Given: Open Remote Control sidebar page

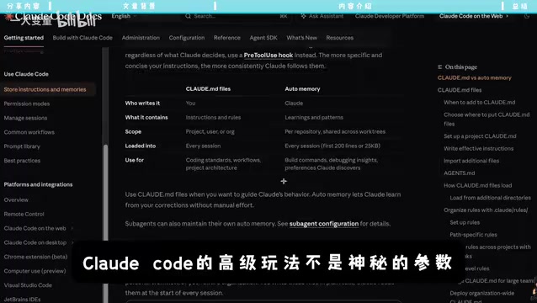Looking at the screenshot, I should tap(24, 215).
